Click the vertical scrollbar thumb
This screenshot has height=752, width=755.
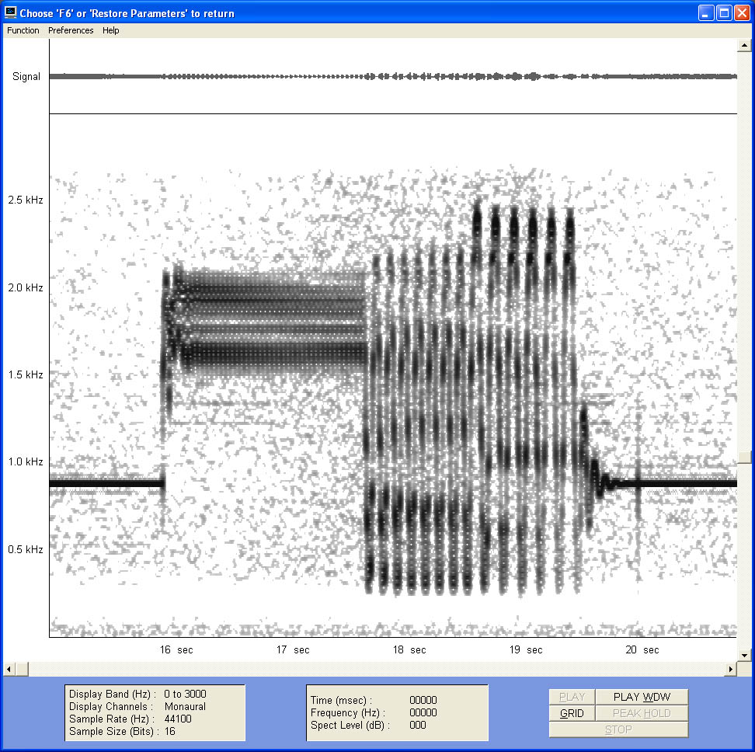click(744, 457)
